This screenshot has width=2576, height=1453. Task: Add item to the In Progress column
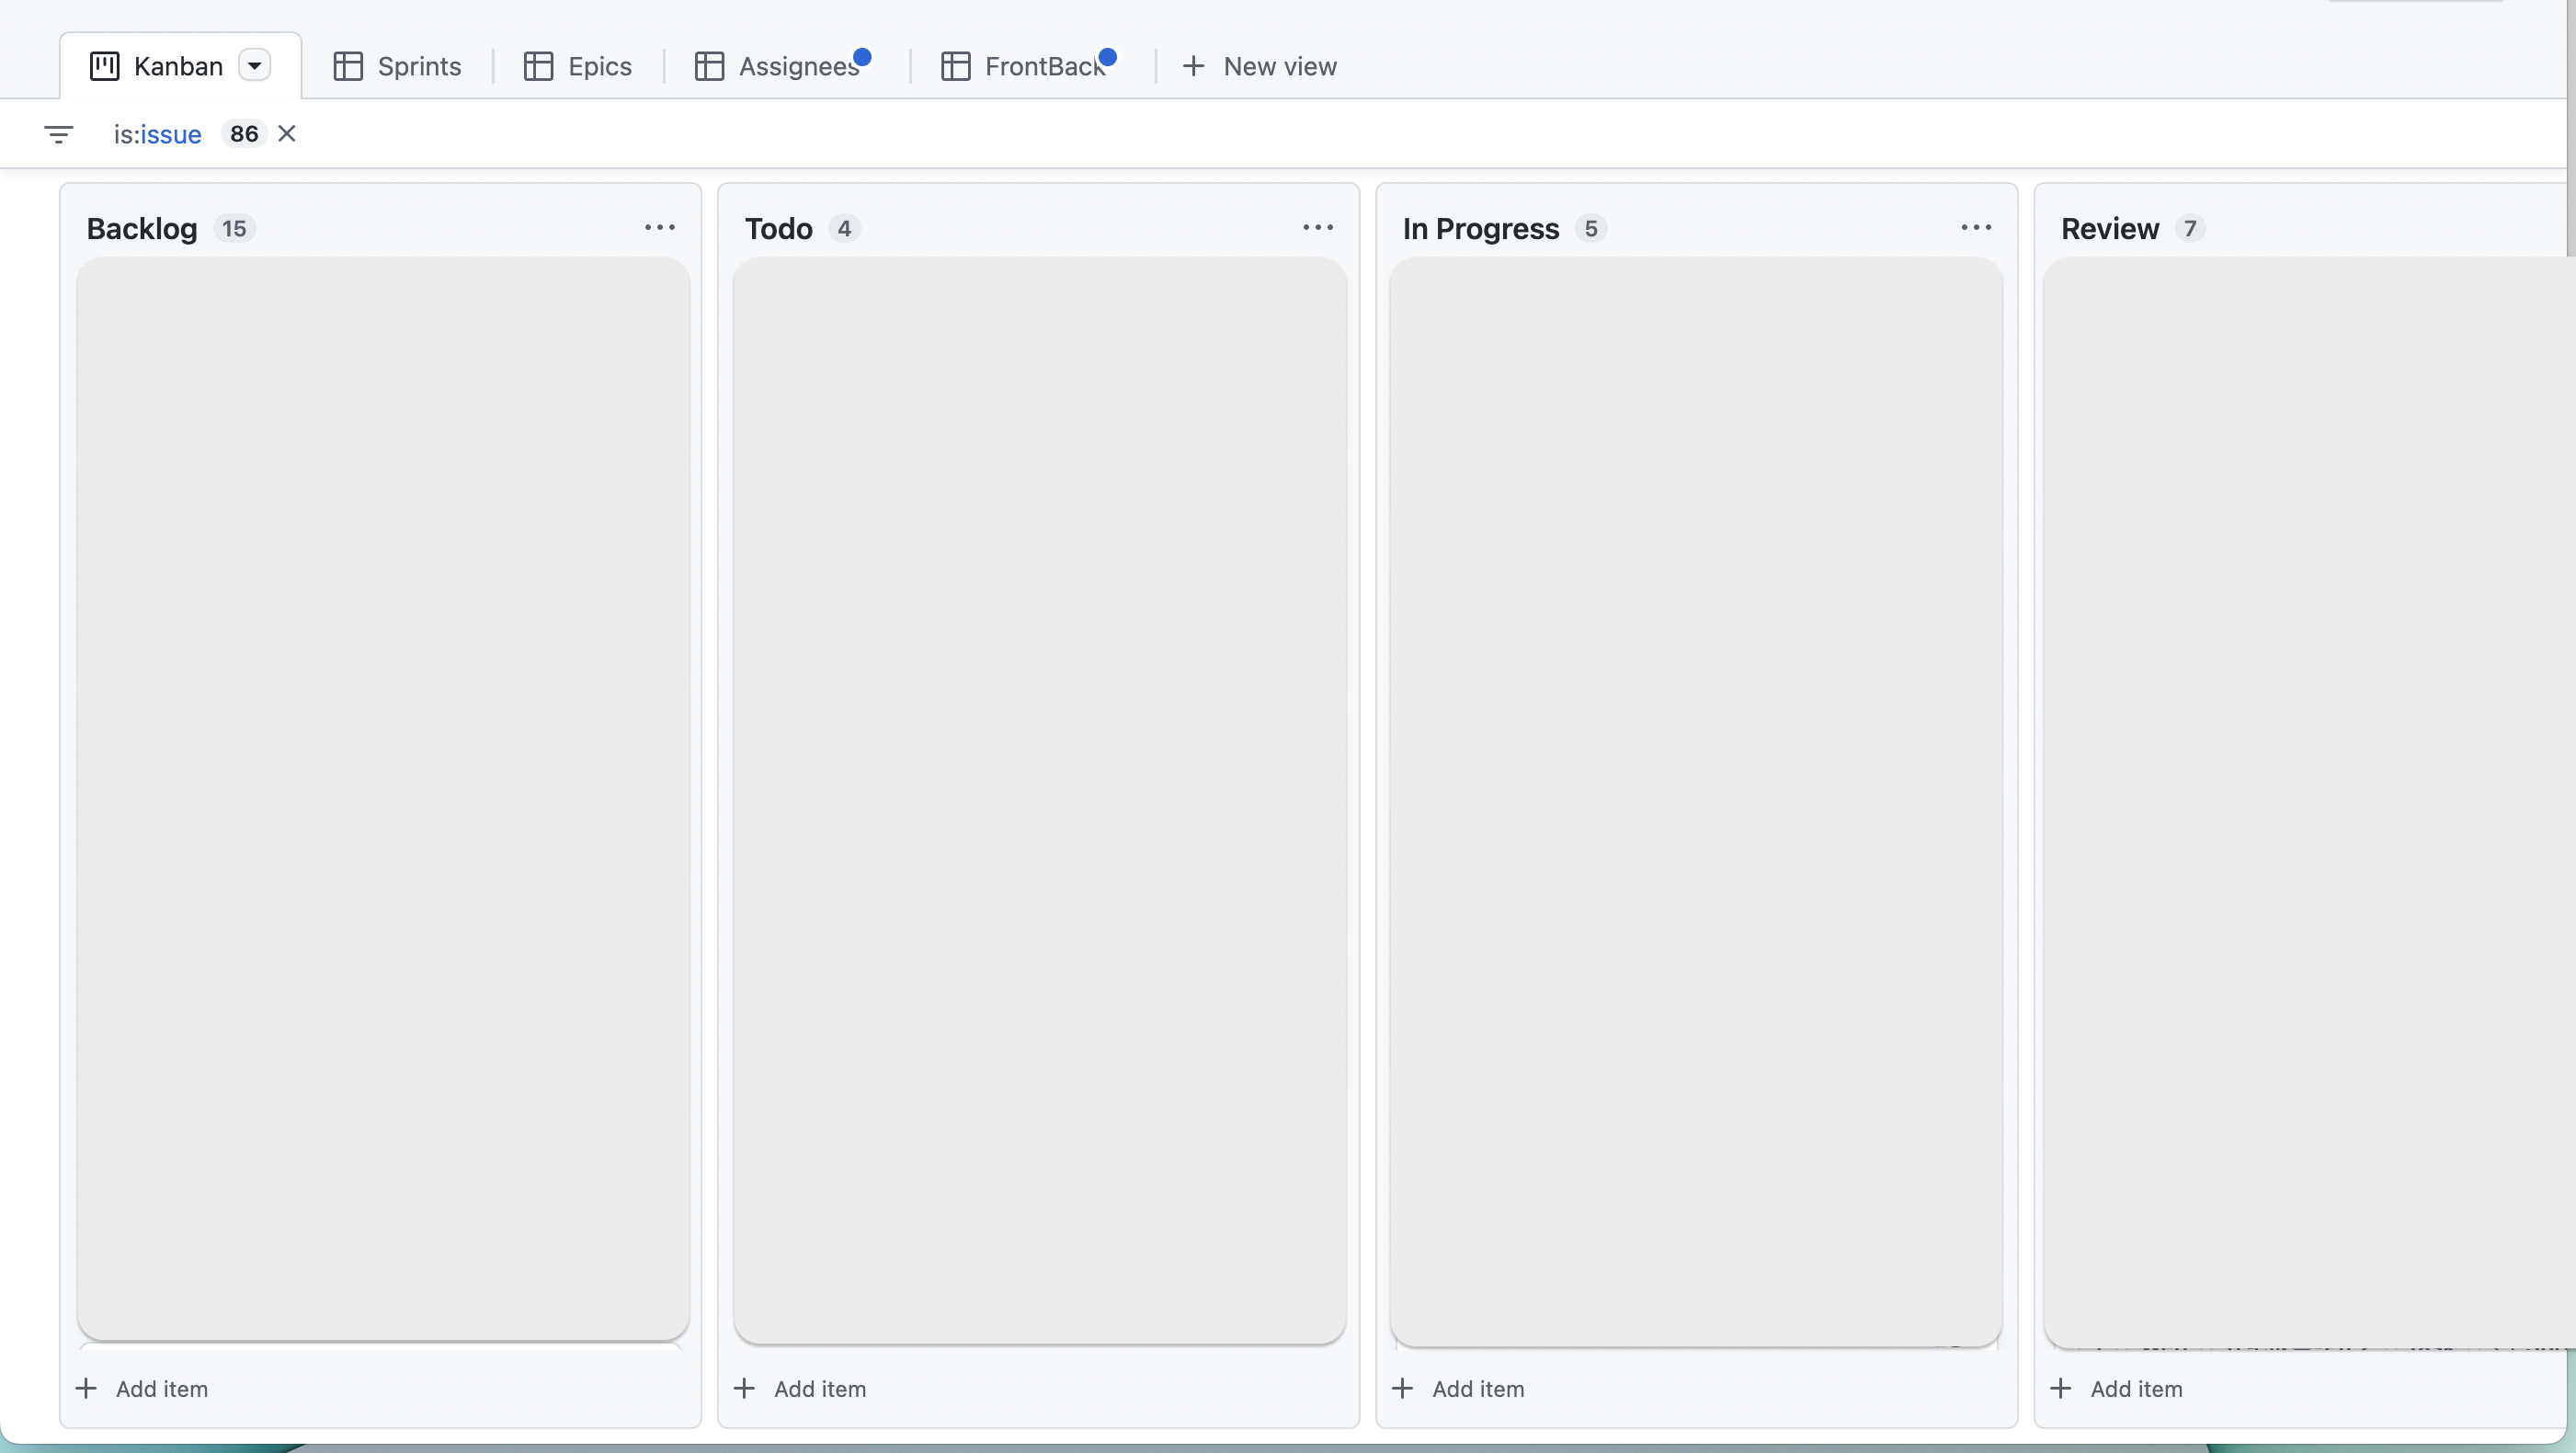1459,1388
